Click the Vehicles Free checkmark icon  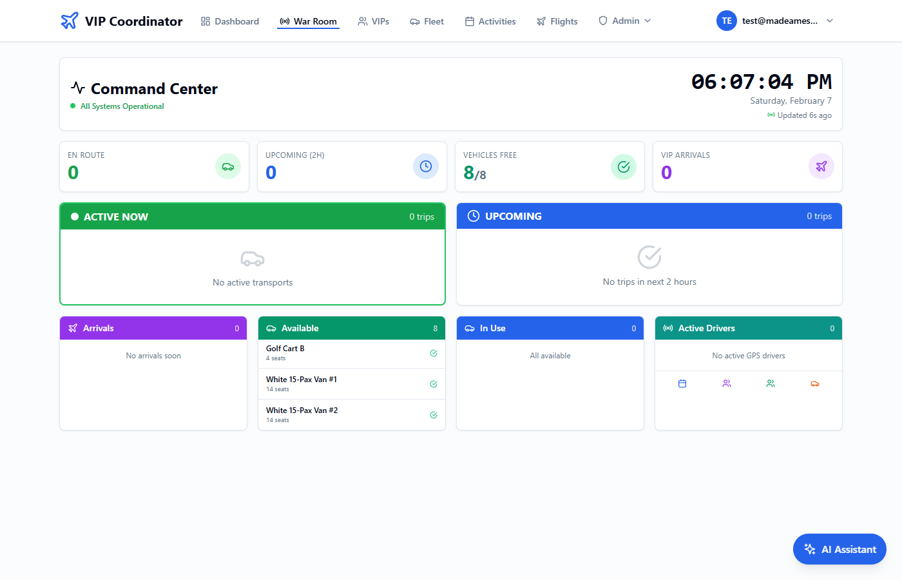(624, 166)
